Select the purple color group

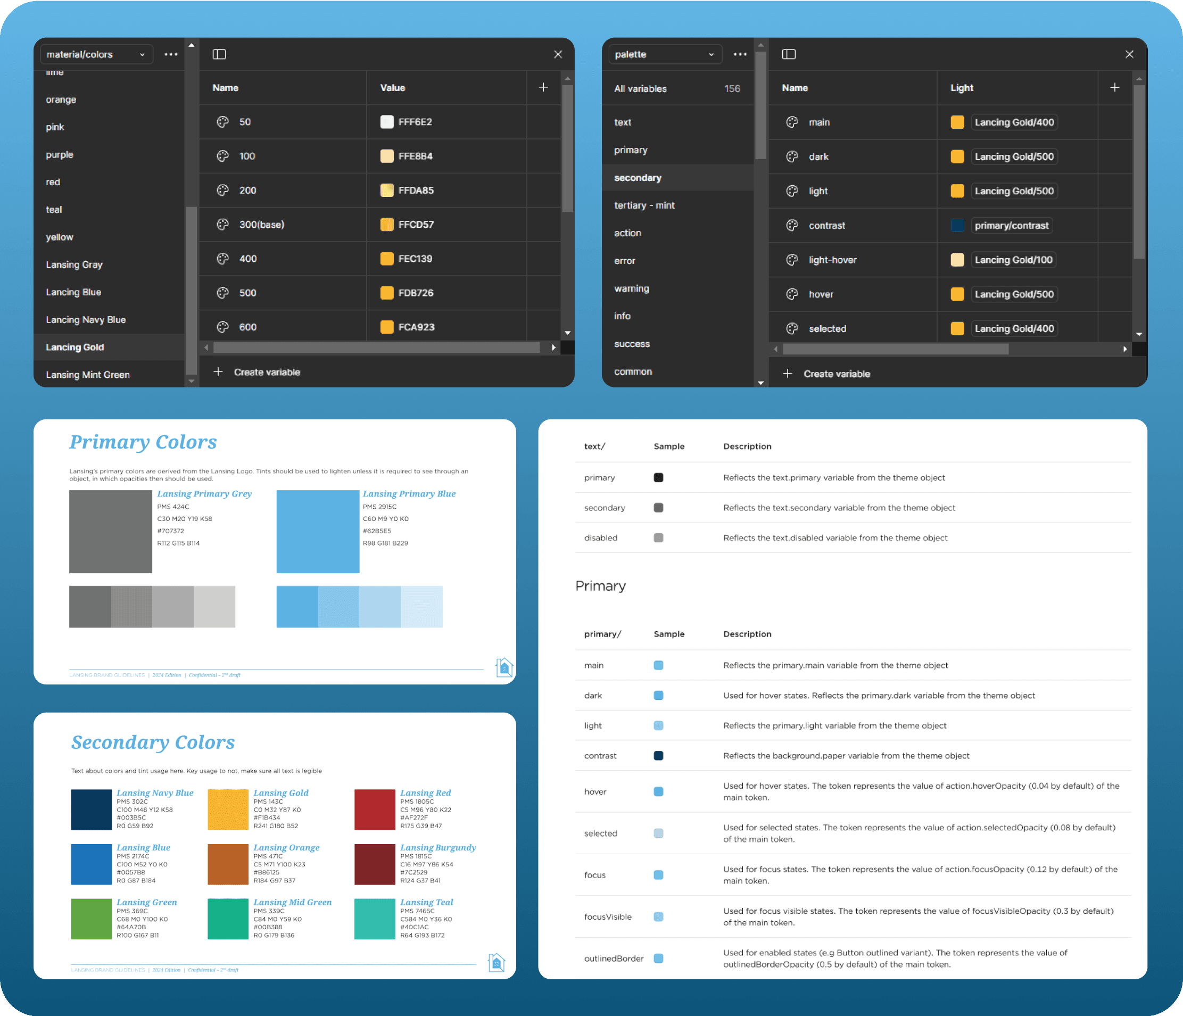click(x=109, y=155)
